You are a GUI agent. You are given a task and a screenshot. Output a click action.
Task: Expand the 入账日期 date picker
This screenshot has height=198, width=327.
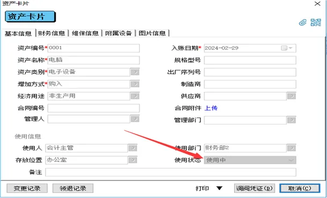pyautogui.click(x=287, y=48)
